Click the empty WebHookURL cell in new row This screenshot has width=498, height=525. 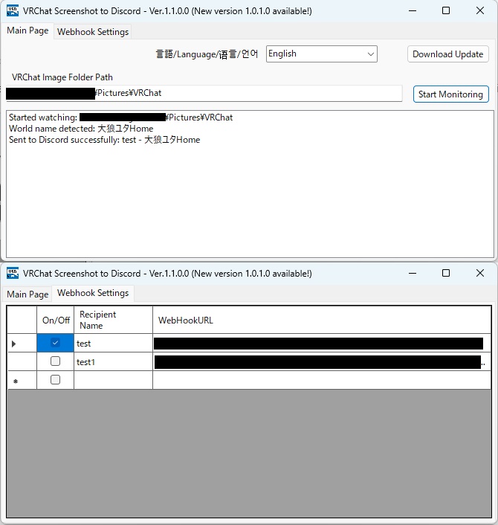click(322, 380)
